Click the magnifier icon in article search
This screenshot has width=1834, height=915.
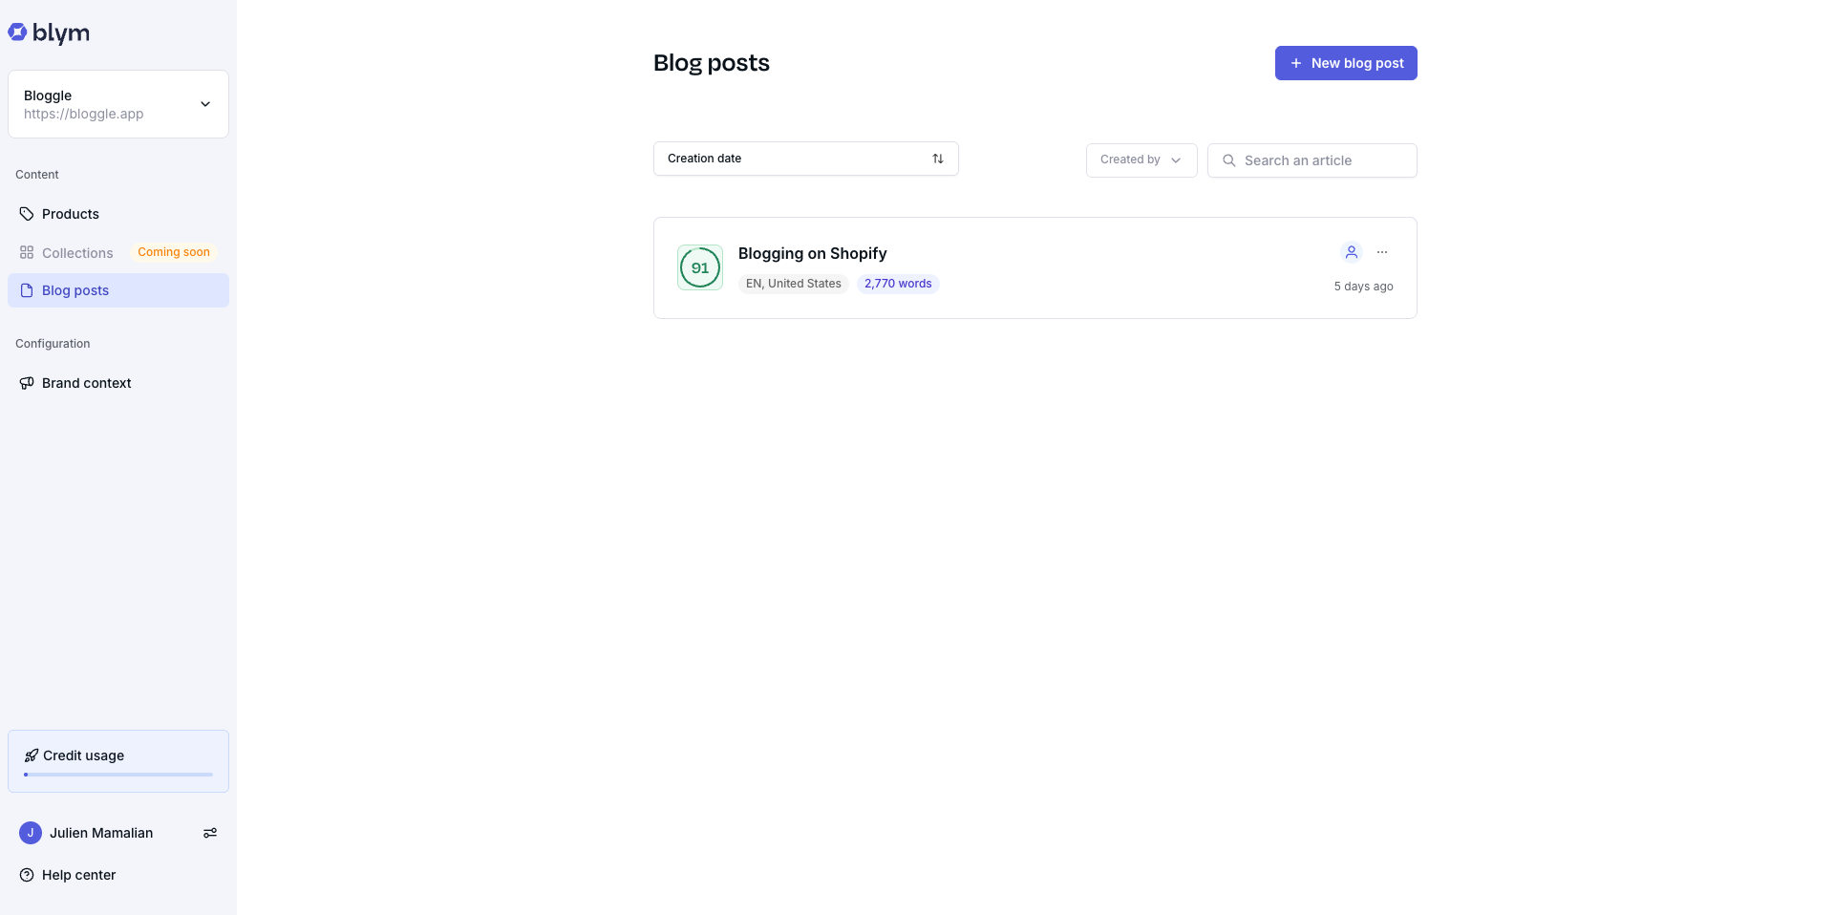[x=1229, y=160]
